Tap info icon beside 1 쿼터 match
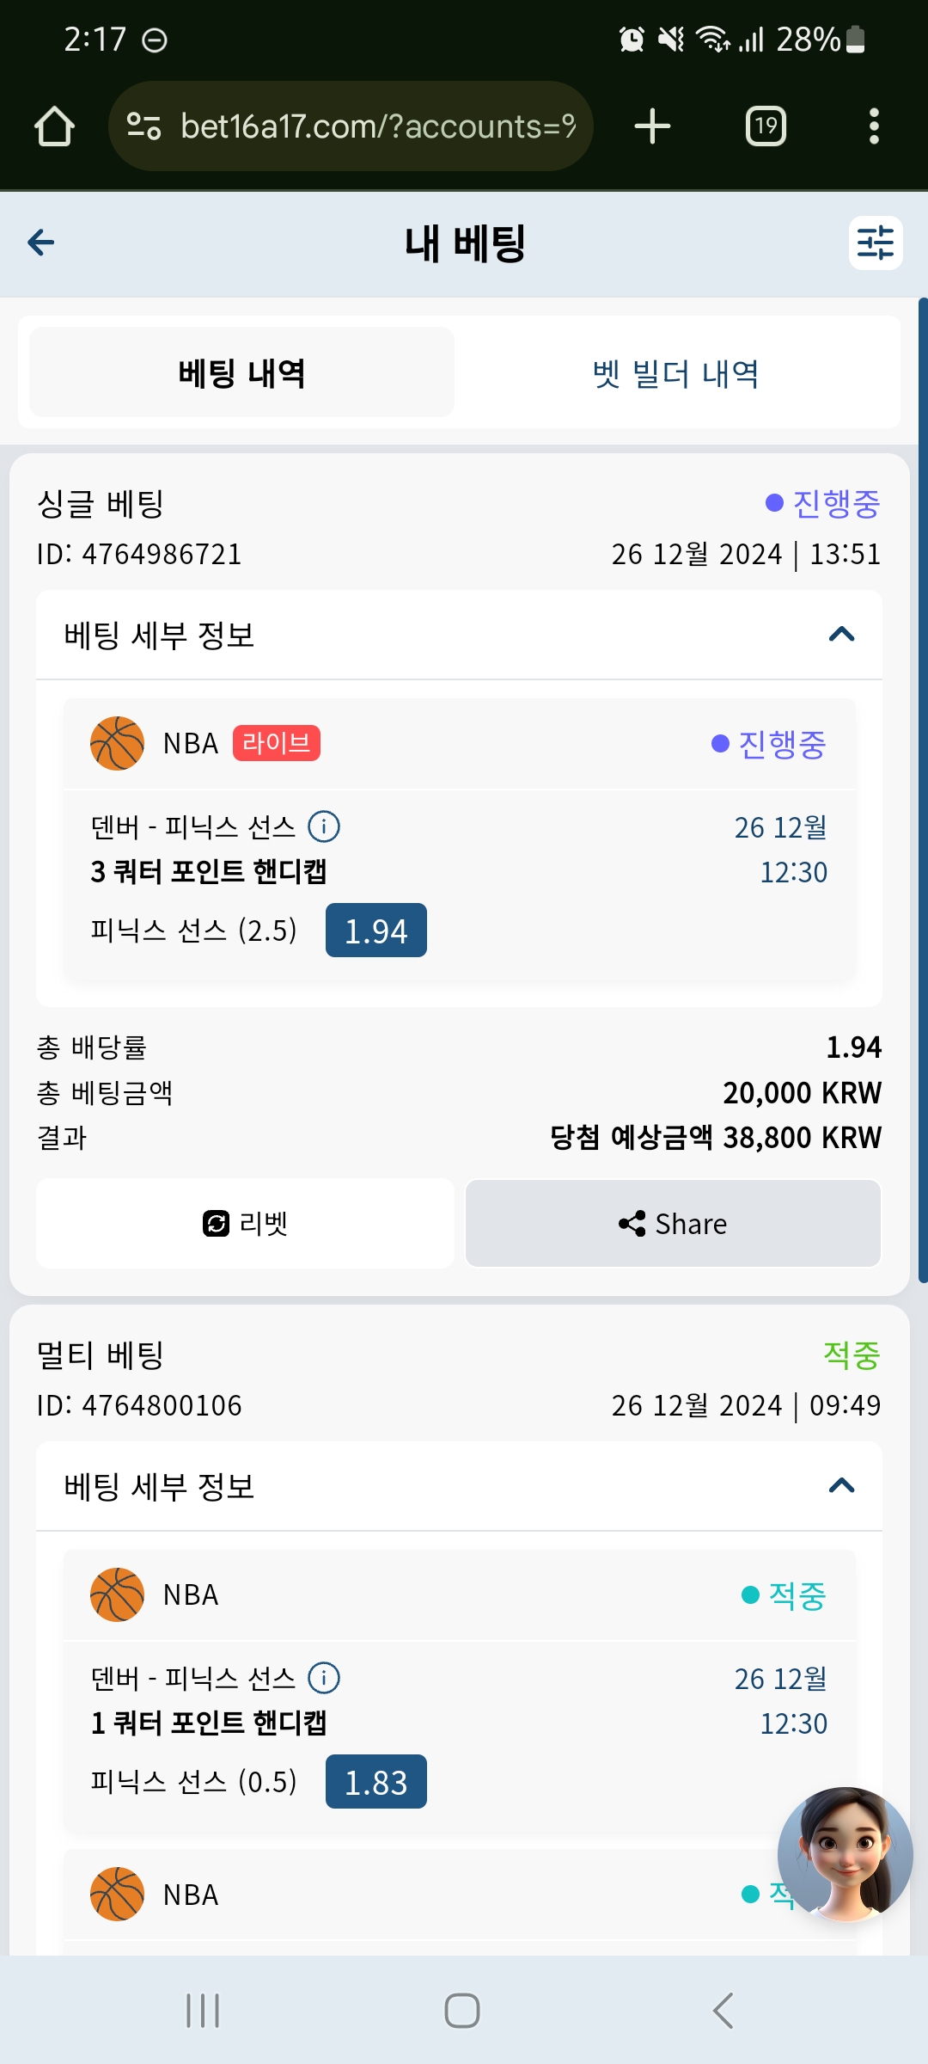The height and width of the screenshot is (2064, 928). pos(324,1678)
